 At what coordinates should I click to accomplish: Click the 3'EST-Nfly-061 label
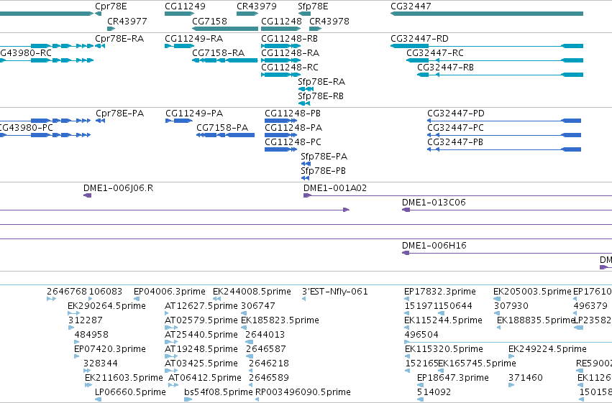click(335, 292)
